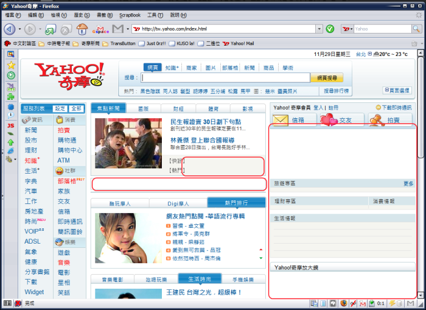Click the Firefox icon in status bar
The height and width of the screenshot is (310, 426).
pyautogui.click(x=344, y=303)
